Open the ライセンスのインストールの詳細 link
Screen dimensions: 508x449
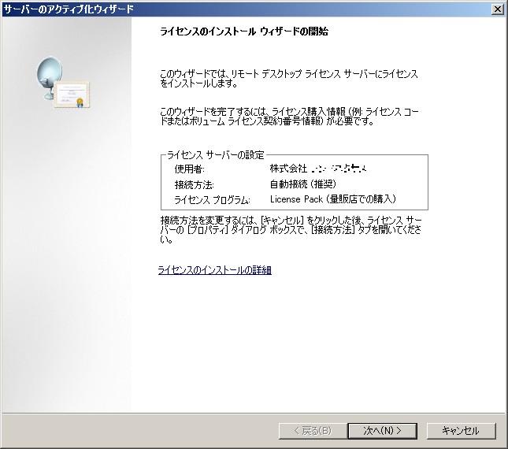pyautogui.click(x=214, y=270)
